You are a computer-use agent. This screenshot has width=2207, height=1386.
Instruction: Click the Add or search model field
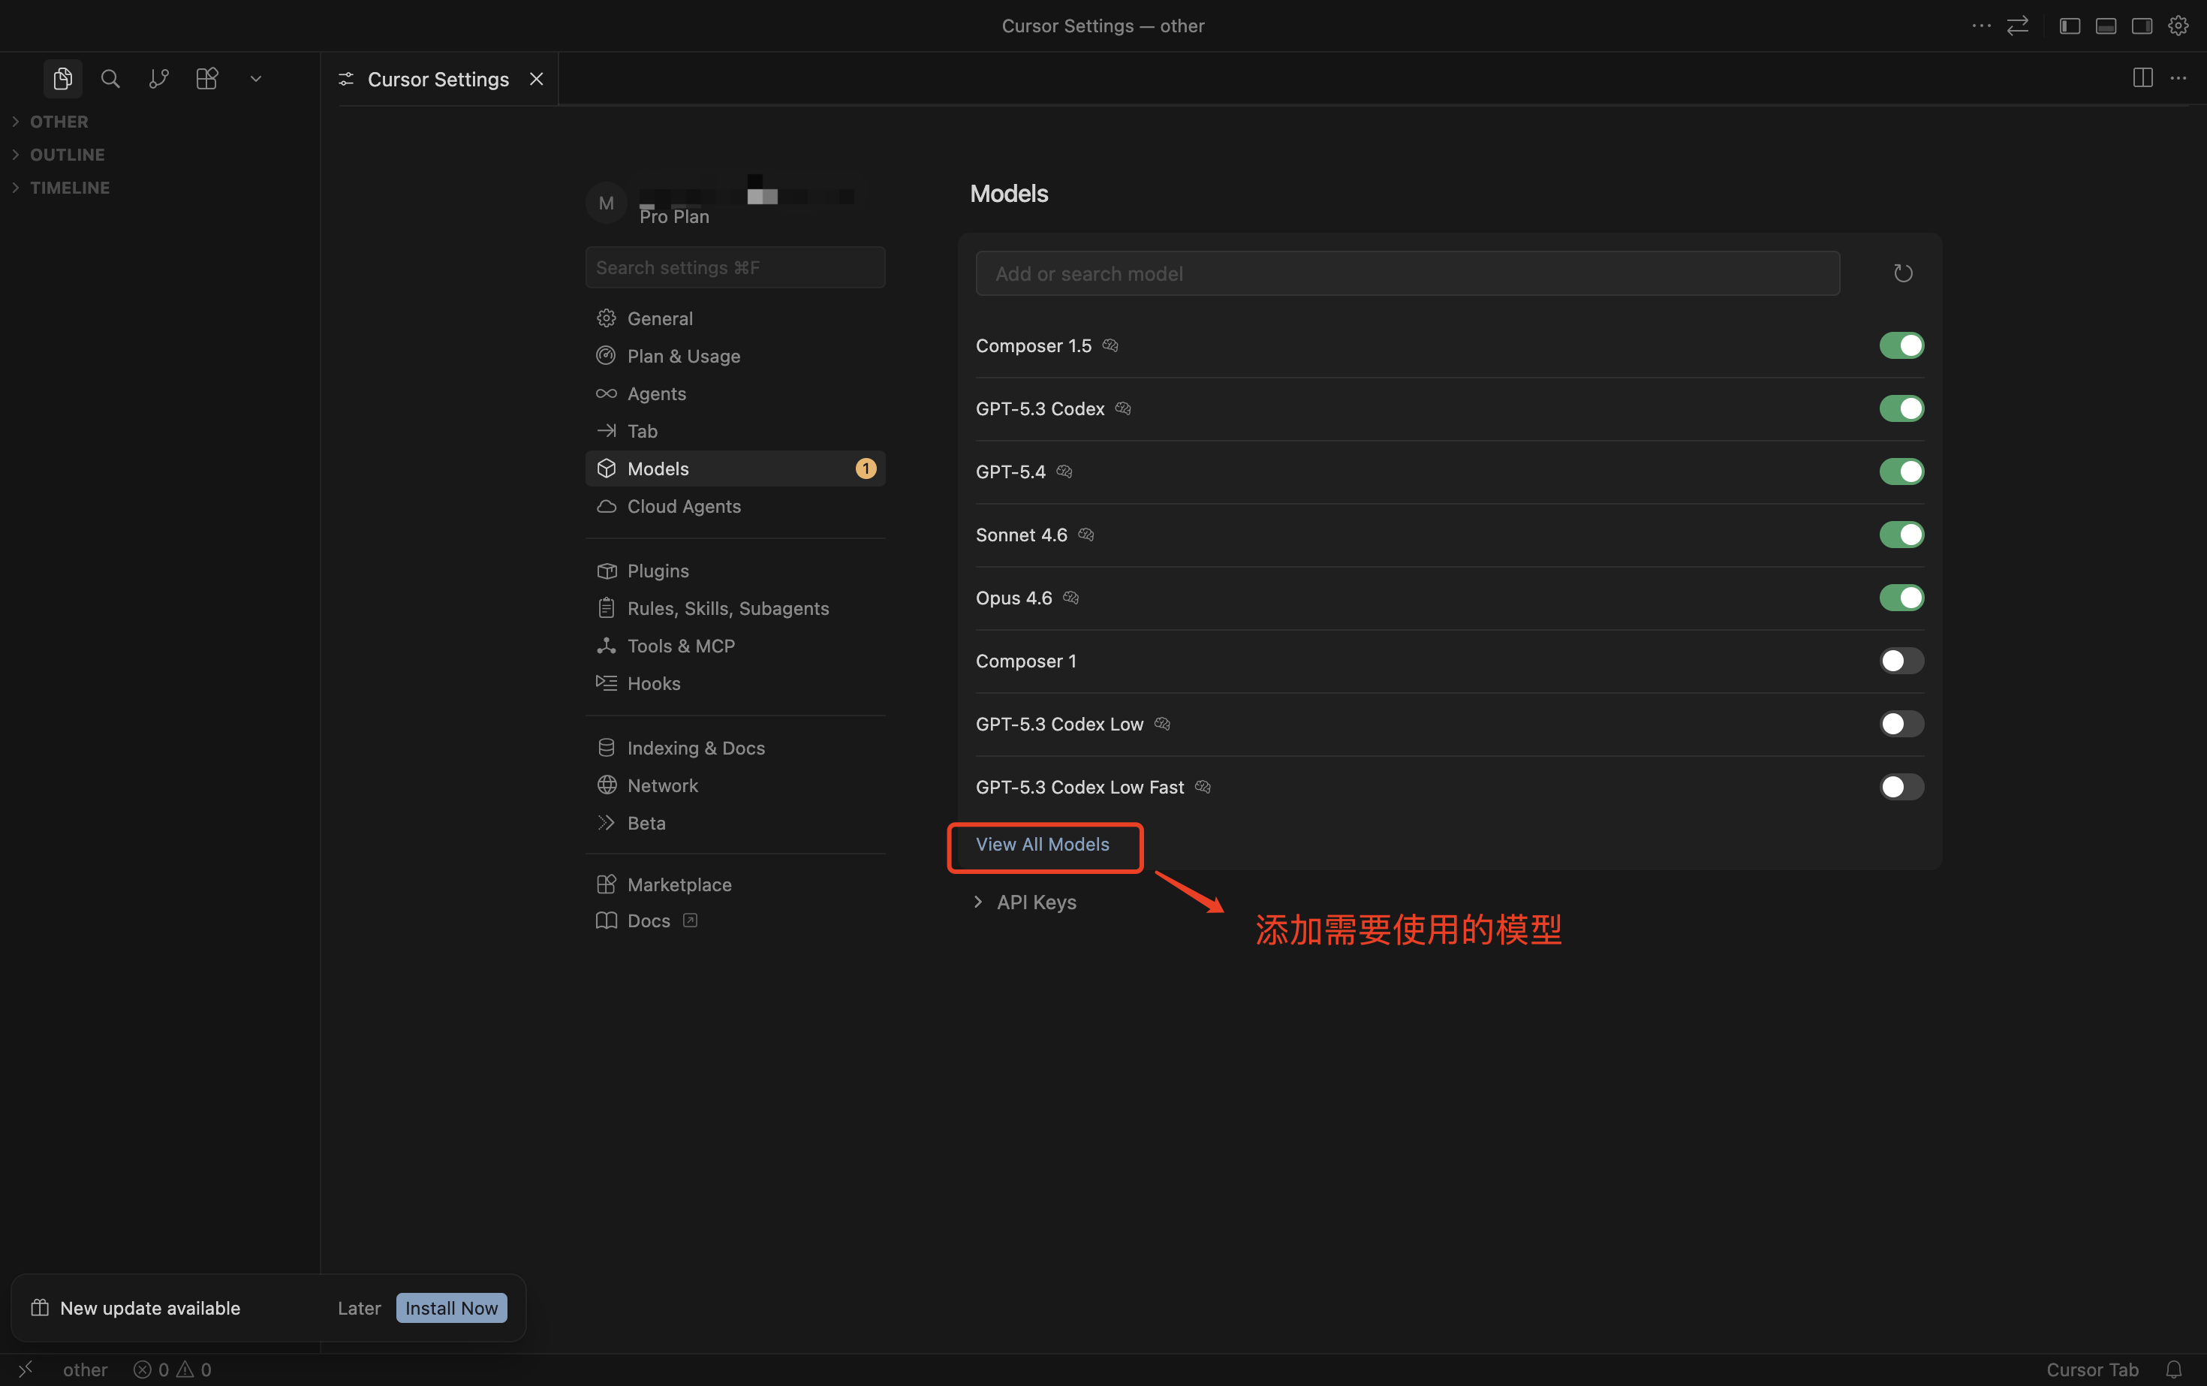click(1407, 273)
